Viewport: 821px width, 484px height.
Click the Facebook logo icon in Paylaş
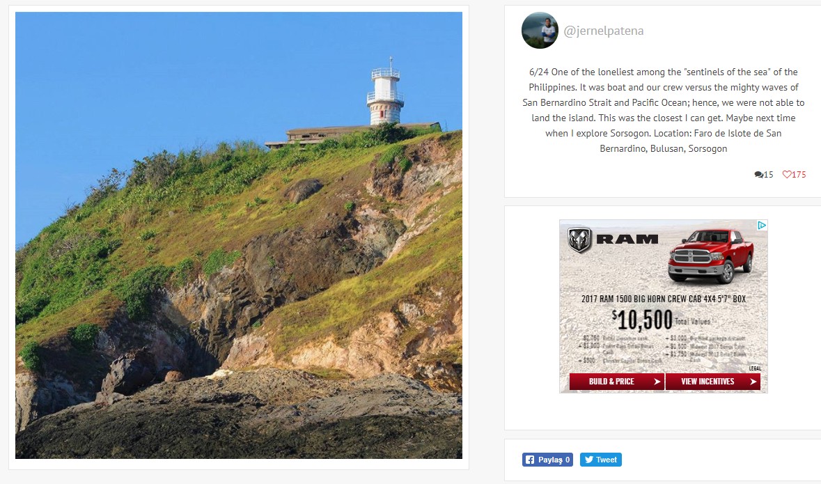click(x=530, y=460)
